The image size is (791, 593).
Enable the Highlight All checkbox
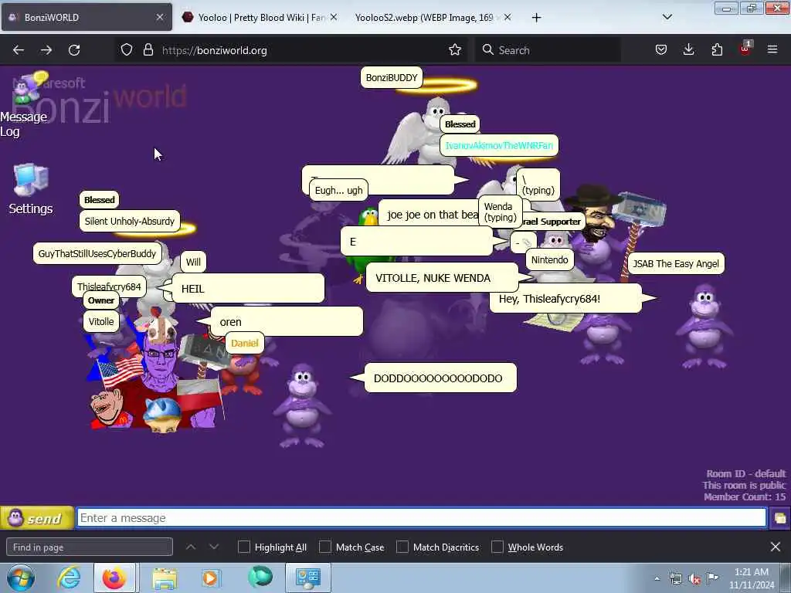click(x=243, y=547)
